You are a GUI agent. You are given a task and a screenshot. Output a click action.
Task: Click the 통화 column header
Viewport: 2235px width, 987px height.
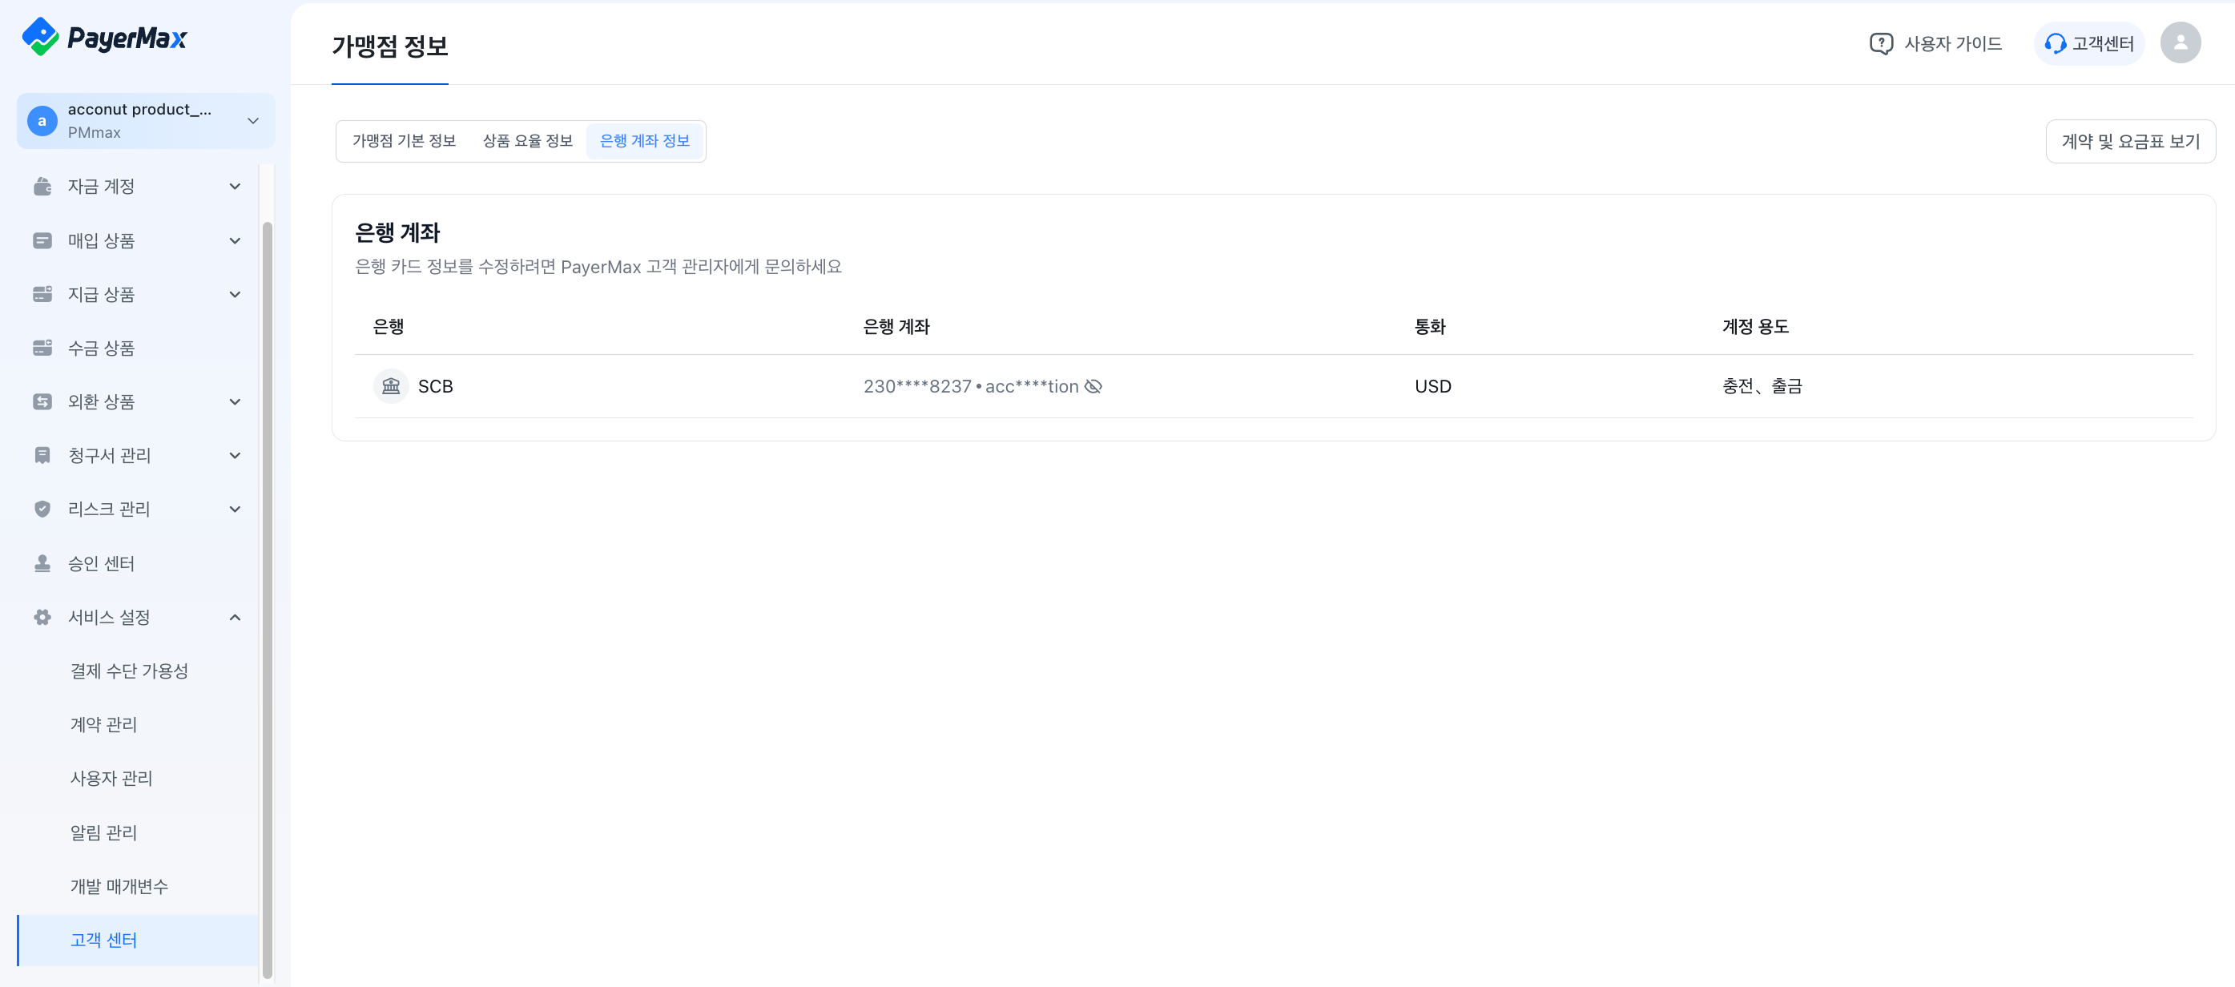1430,327
